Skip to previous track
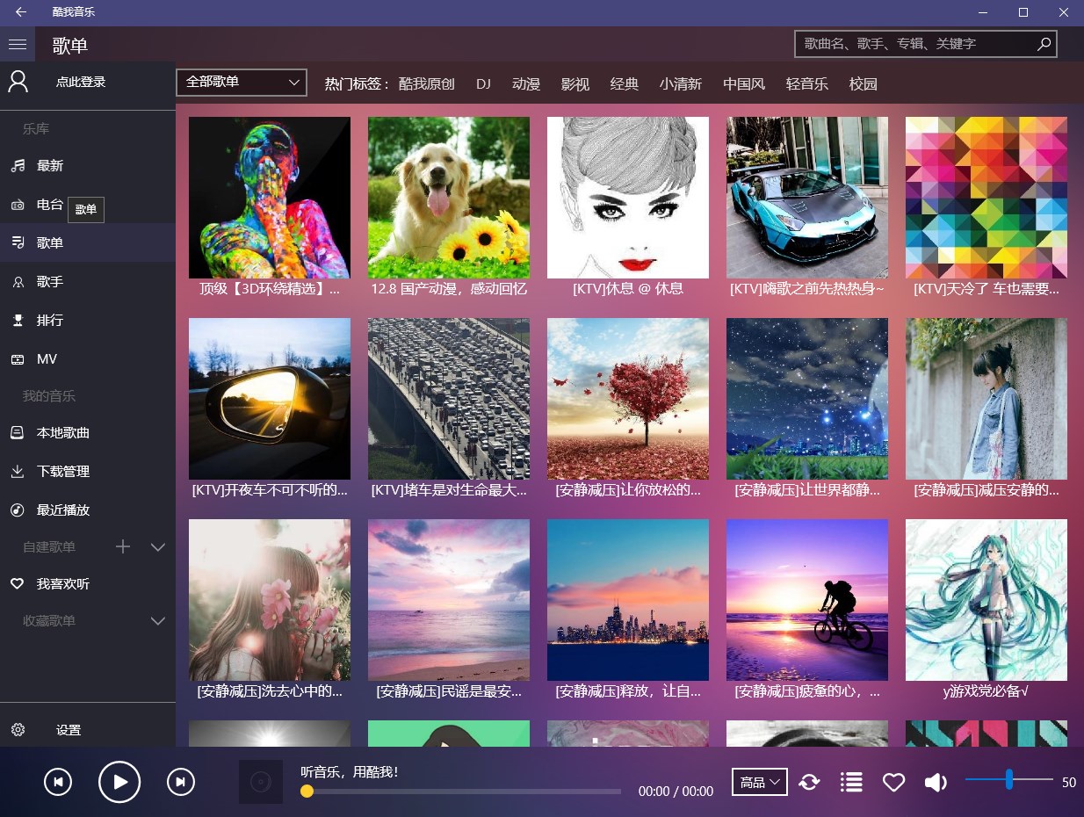1084x817 pixels. (x=58, y=782)
